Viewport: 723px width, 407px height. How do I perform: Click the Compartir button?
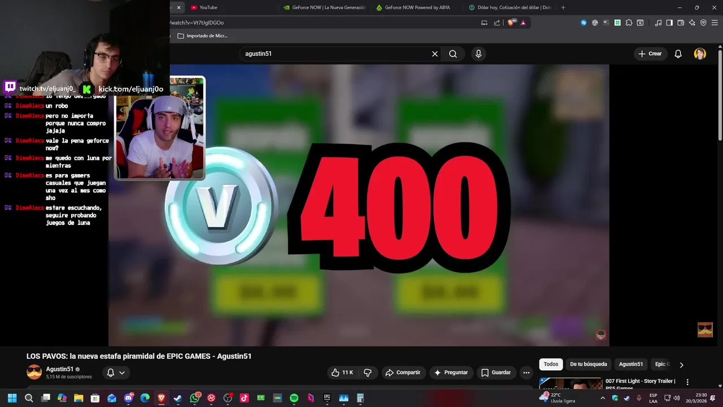(x=403, y=373)
